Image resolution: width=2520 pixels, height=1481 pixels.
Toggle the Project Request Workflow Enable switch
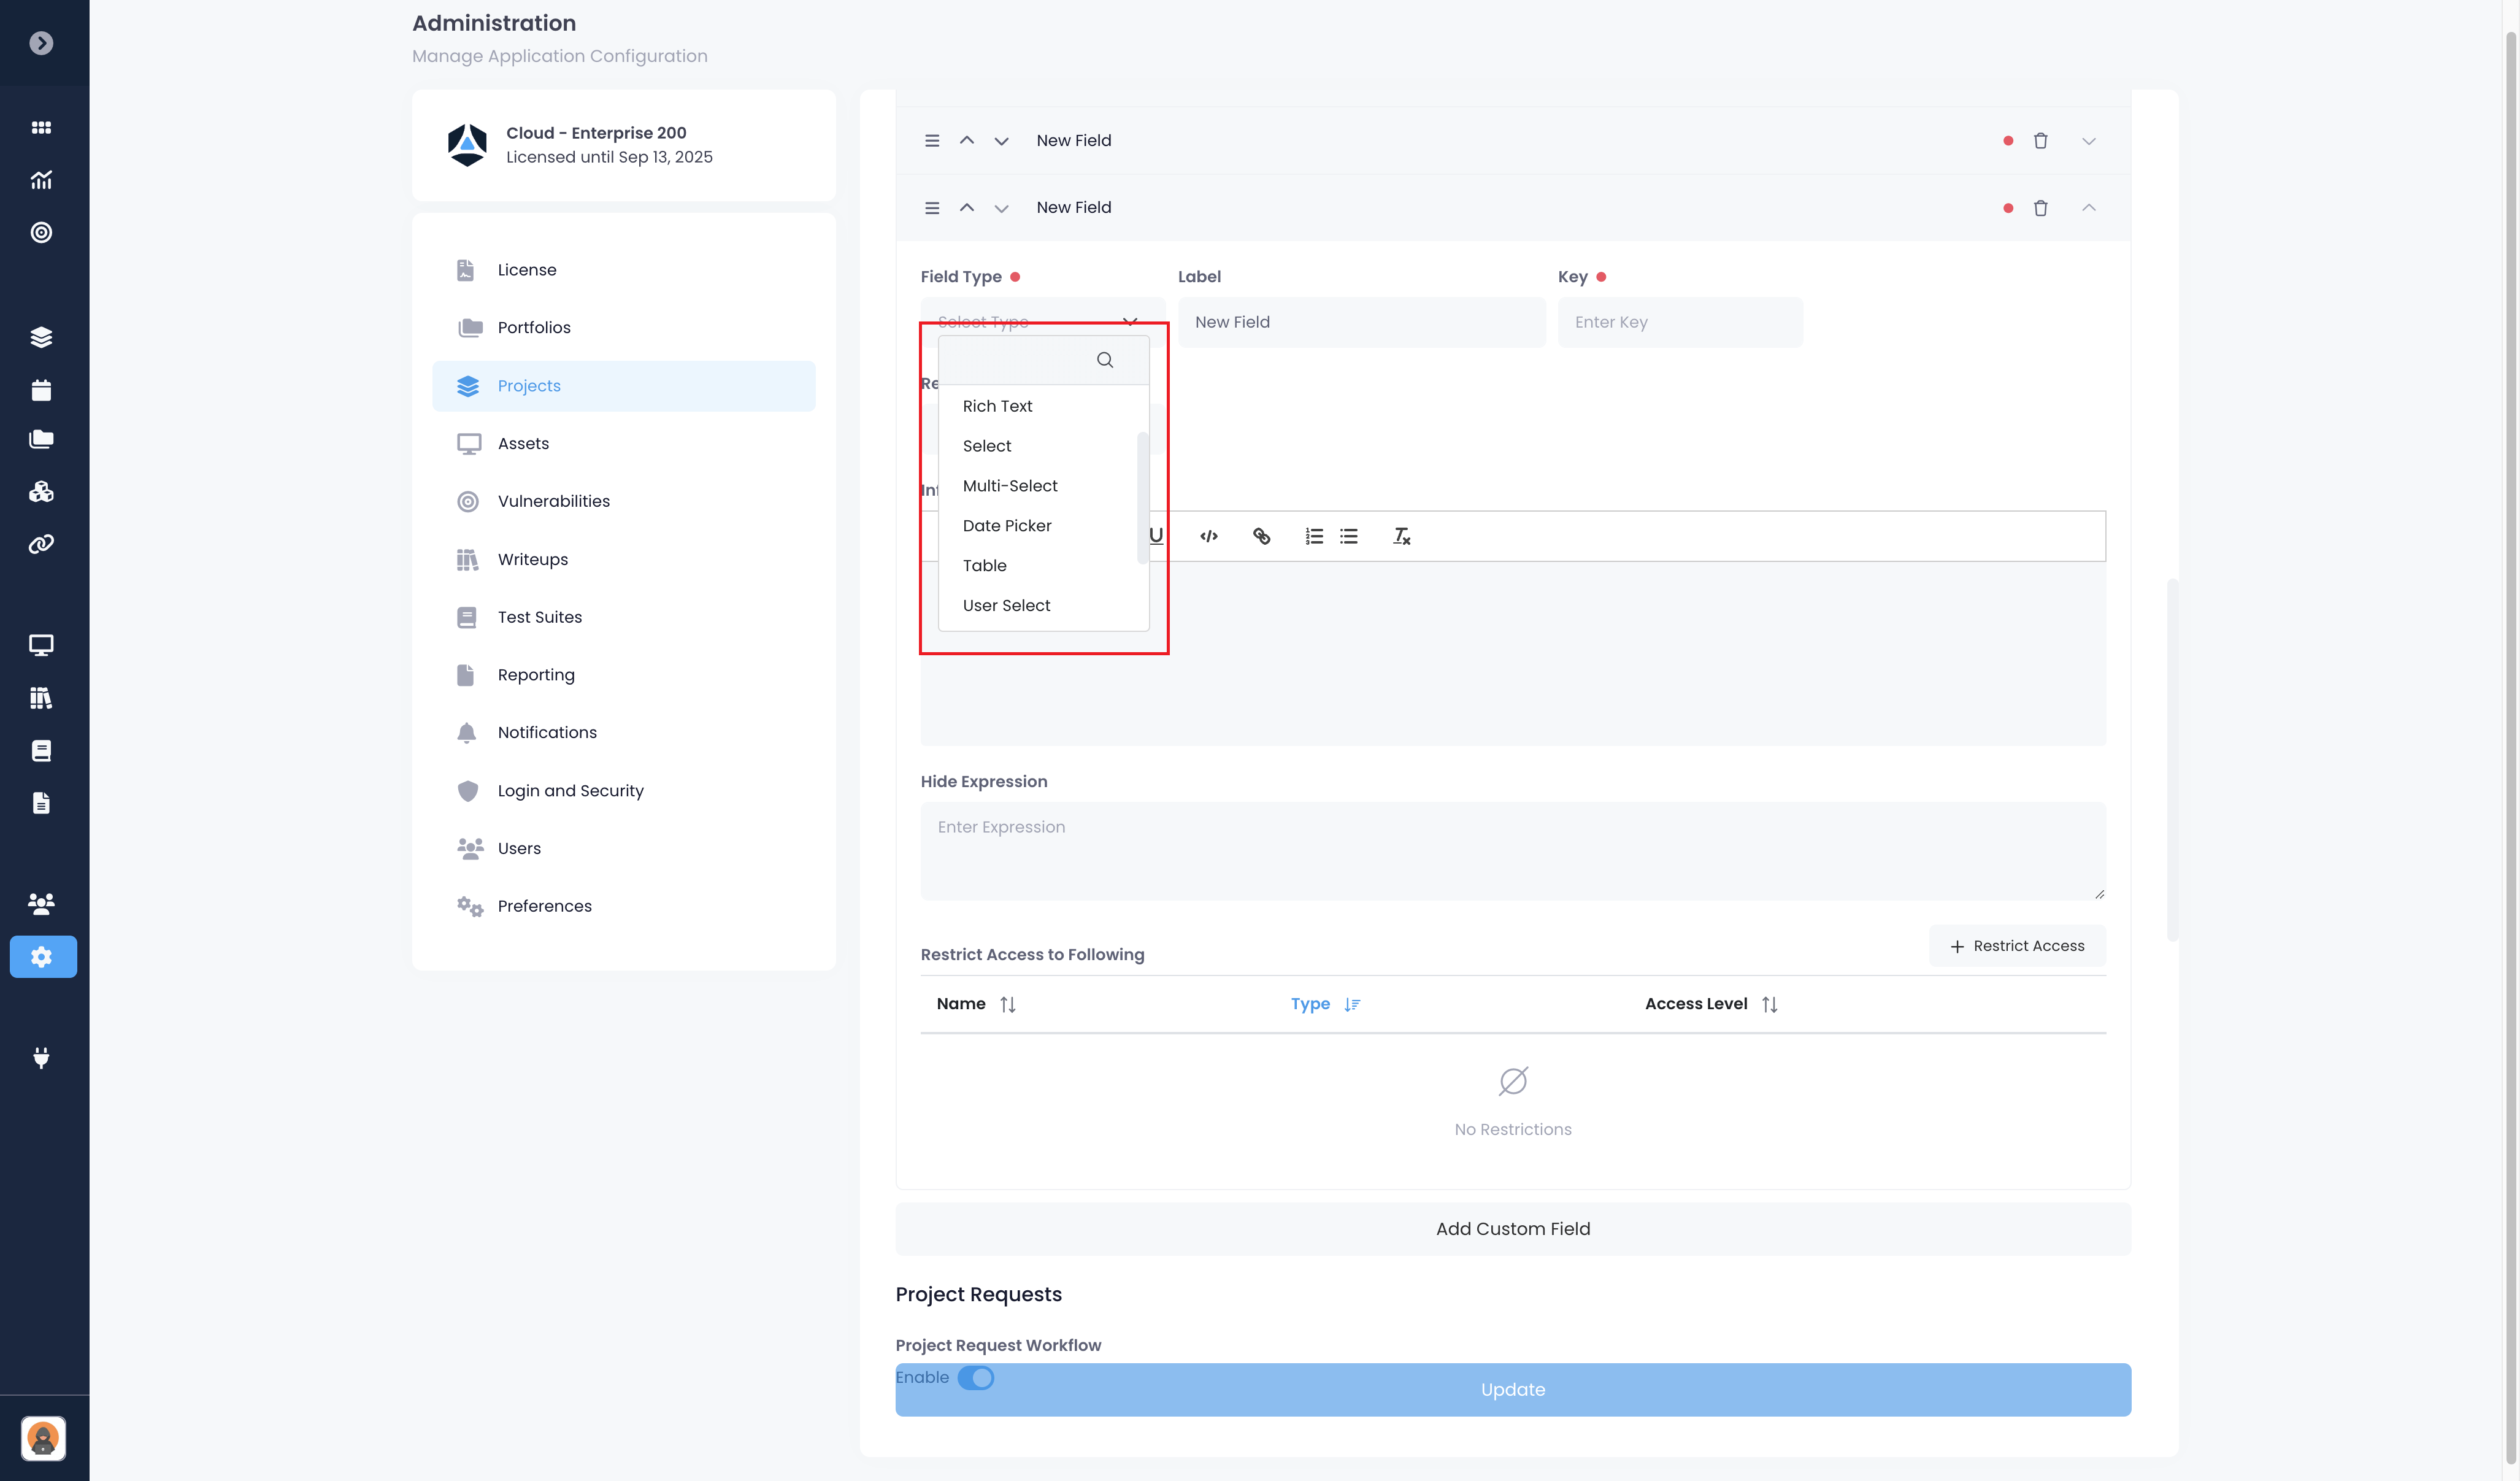[975, 1377]
